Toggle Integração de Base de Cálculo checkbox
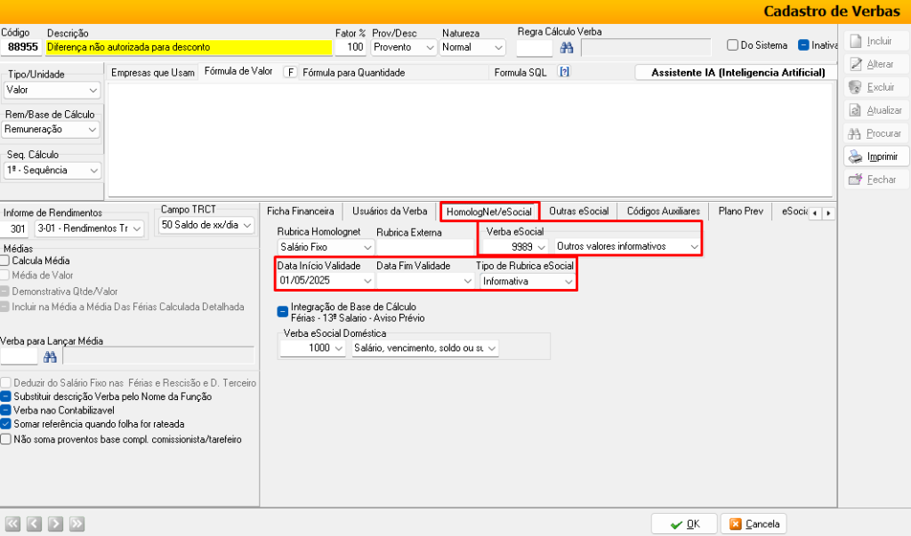 pyautogui.click(x=282, y=312)
